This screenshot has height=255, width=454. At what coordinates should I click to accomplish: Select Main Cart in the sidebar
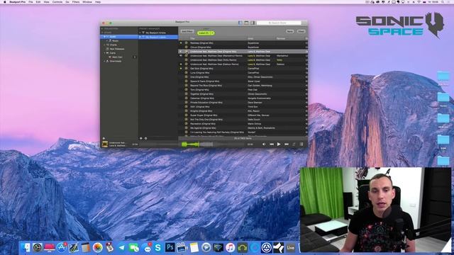(x=117, y=57)
